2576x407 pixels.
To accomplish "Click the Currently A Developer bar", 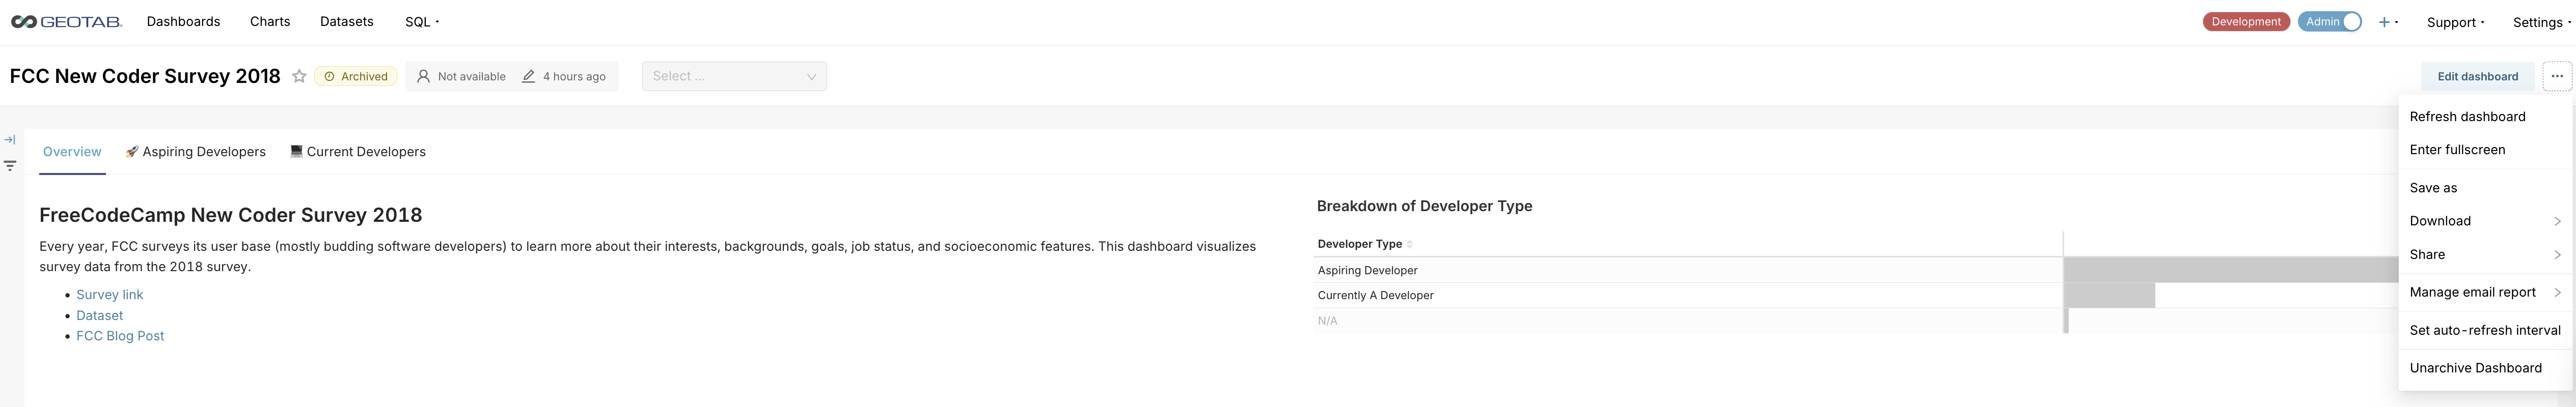I will [x=2109, y=295].
